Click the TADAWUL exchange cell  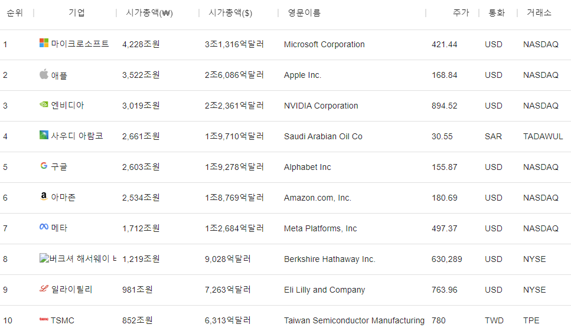tap(543, 136)
